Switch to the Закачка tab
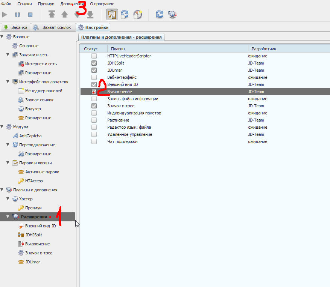 (x=15, y=27)
